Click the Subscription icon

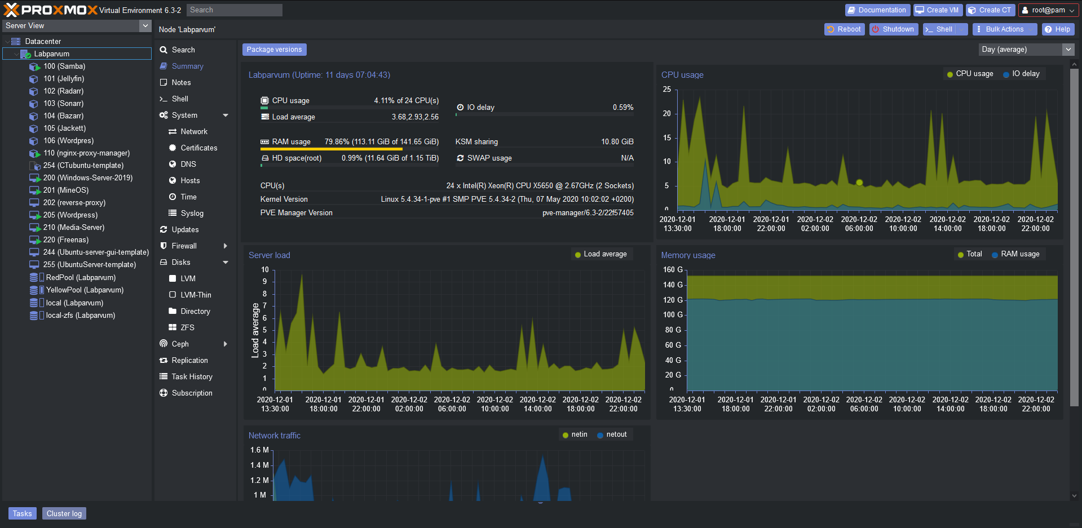[164, 393]
